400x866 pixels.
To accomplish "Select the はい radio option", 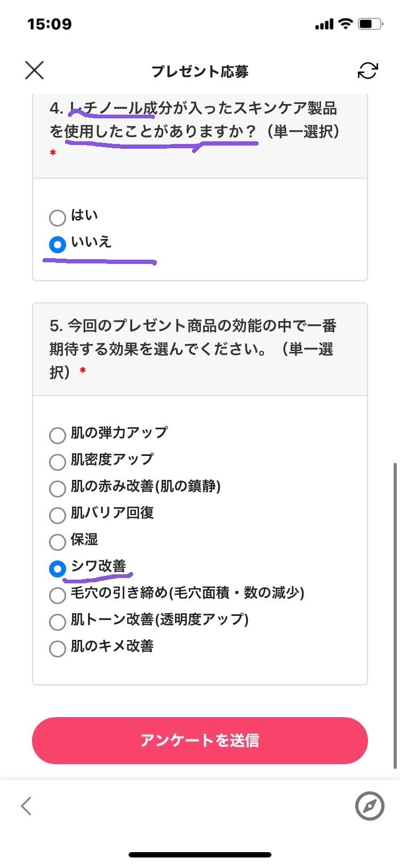I will pyautogui.click(x=58, y=217).
